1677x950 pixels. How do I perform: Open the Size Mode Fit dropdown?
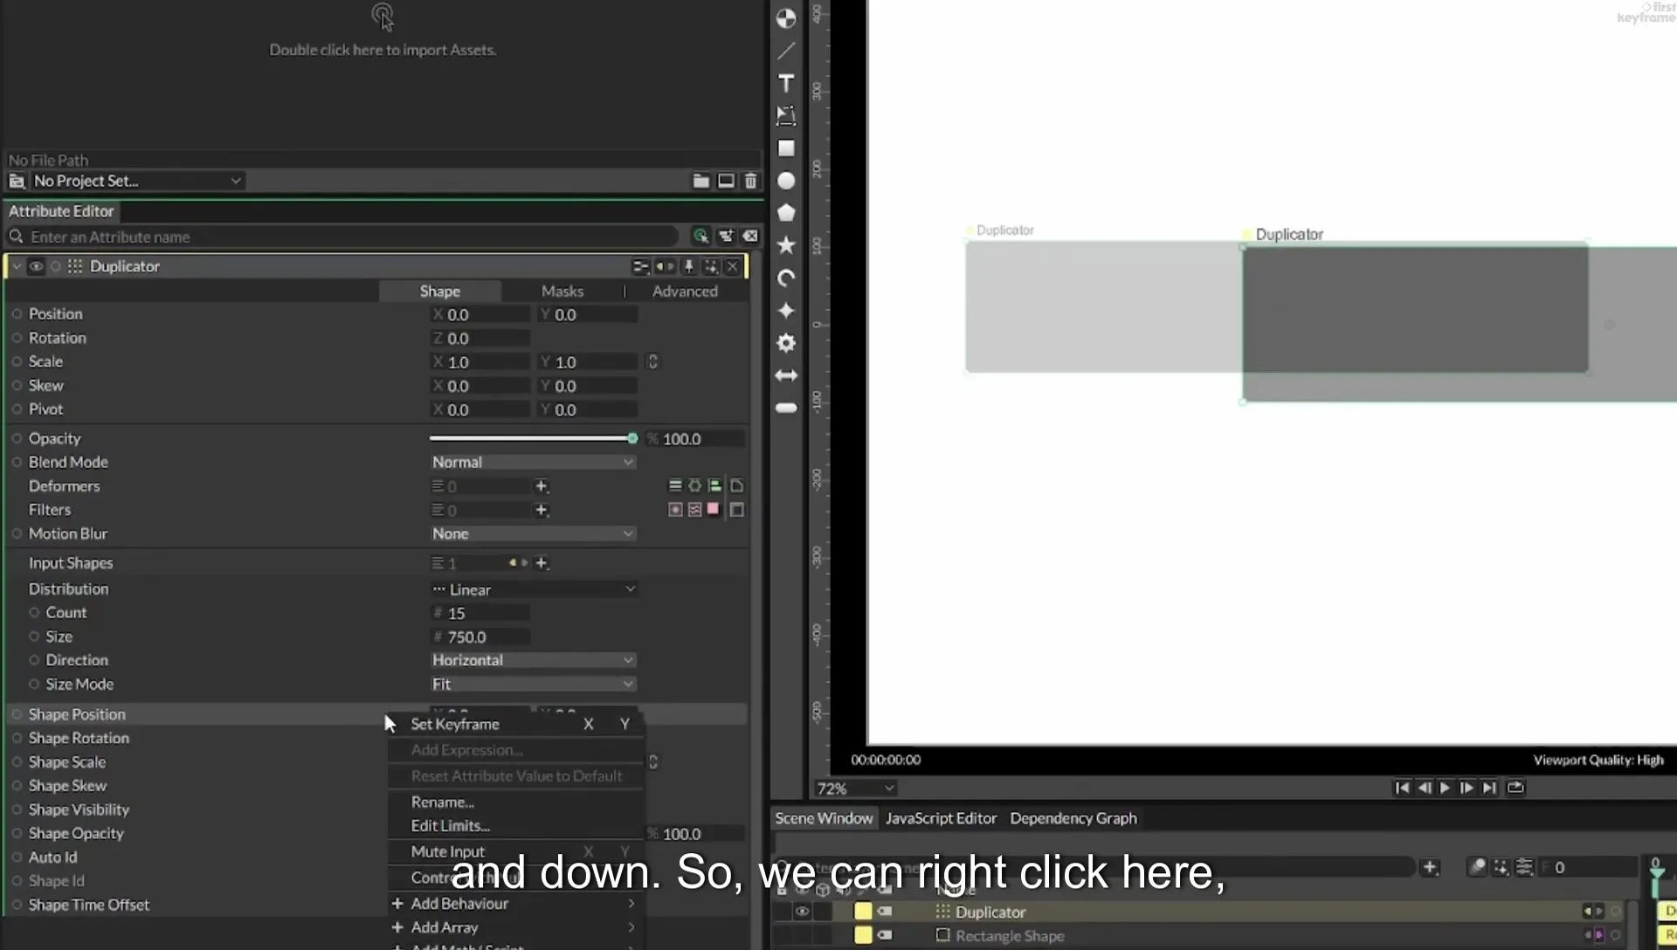pyautogui.click(x=533, y=685)
